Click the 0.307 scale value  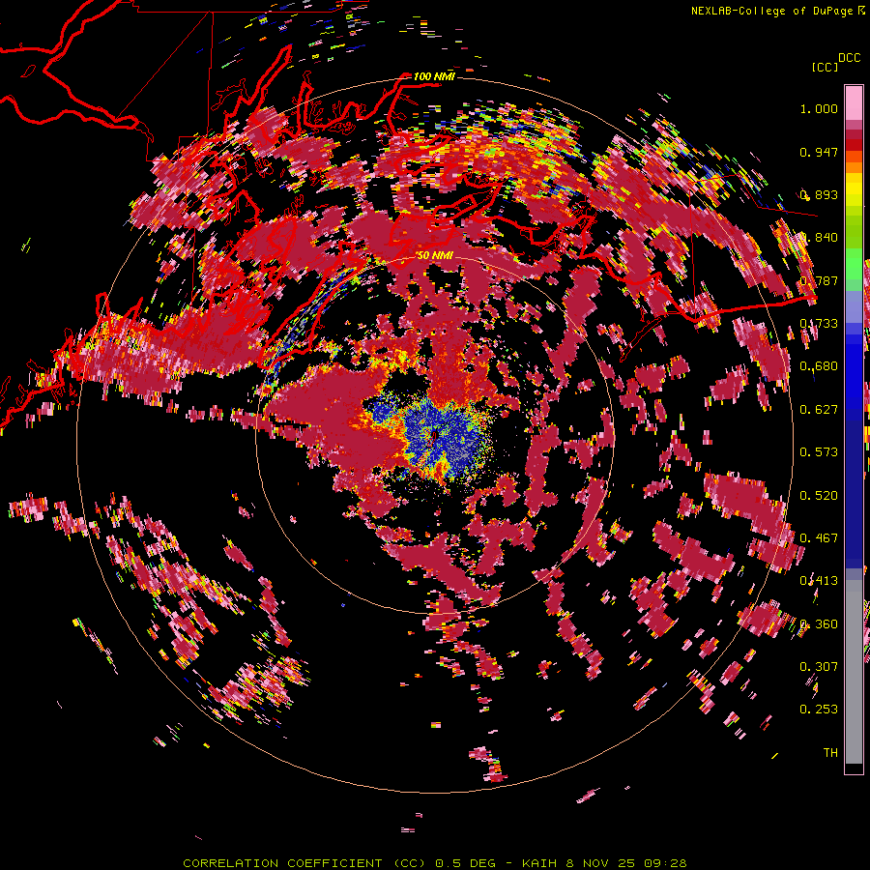pyautogui.click(x=819, y=667)
